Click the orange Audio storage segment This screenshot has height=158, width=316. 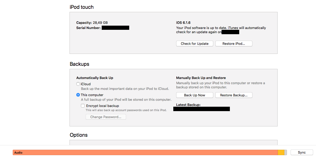click(x=145, y=153)
